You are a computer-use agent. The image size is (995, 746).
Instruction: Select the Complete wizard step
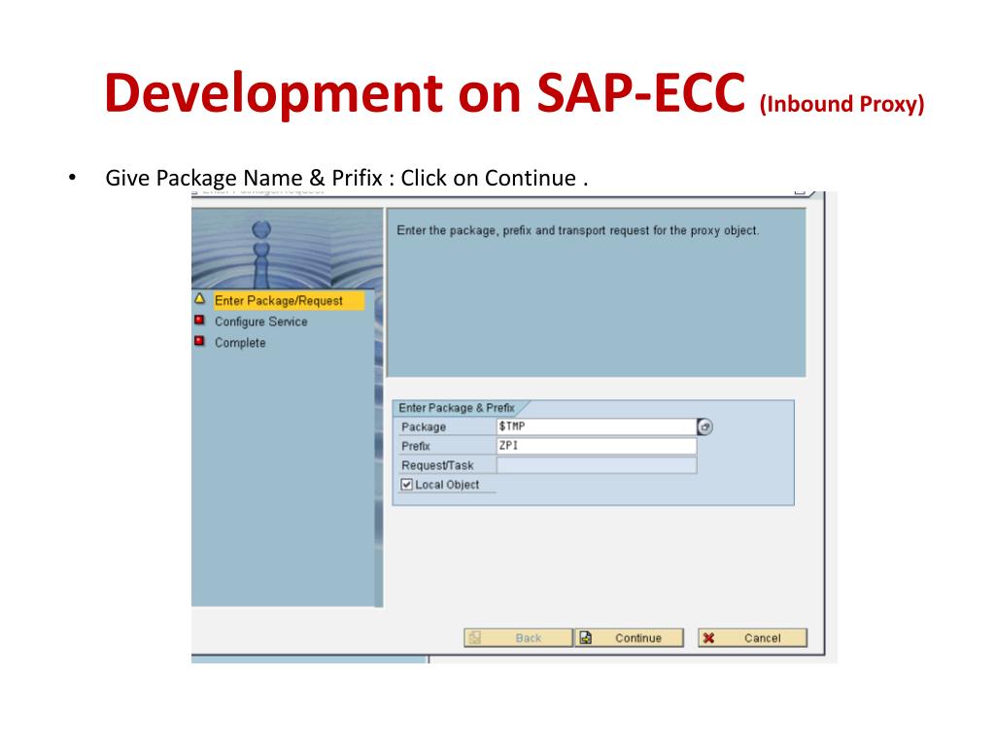tap(240, 343)
